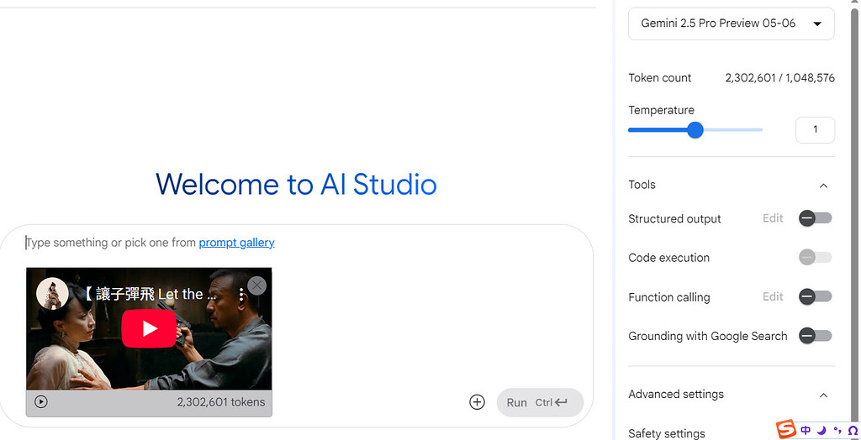Click the plus icon to add media
This screenshot has height=440, width=861.
pyautogui.click(x=478, y=402)
